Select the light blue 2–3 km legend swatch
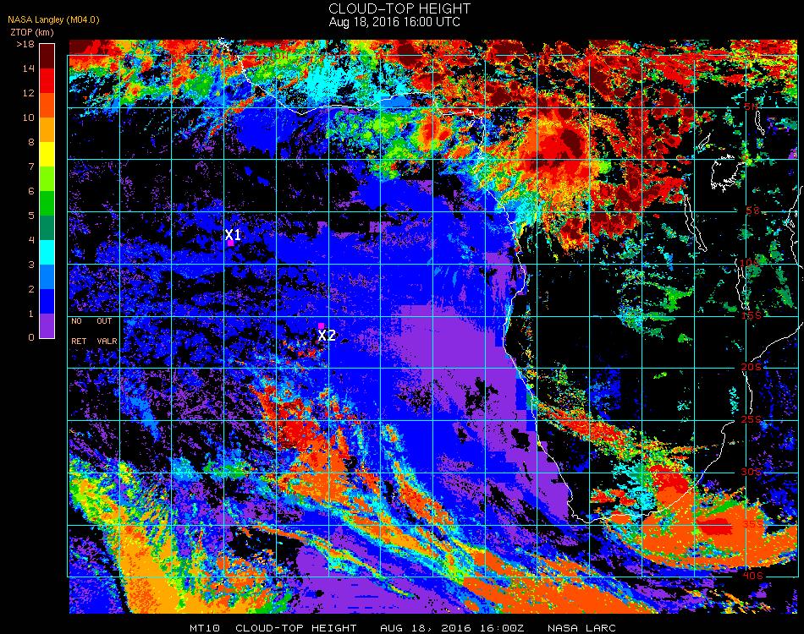Viewport: 804px width, 634px height. click(47, 277)
